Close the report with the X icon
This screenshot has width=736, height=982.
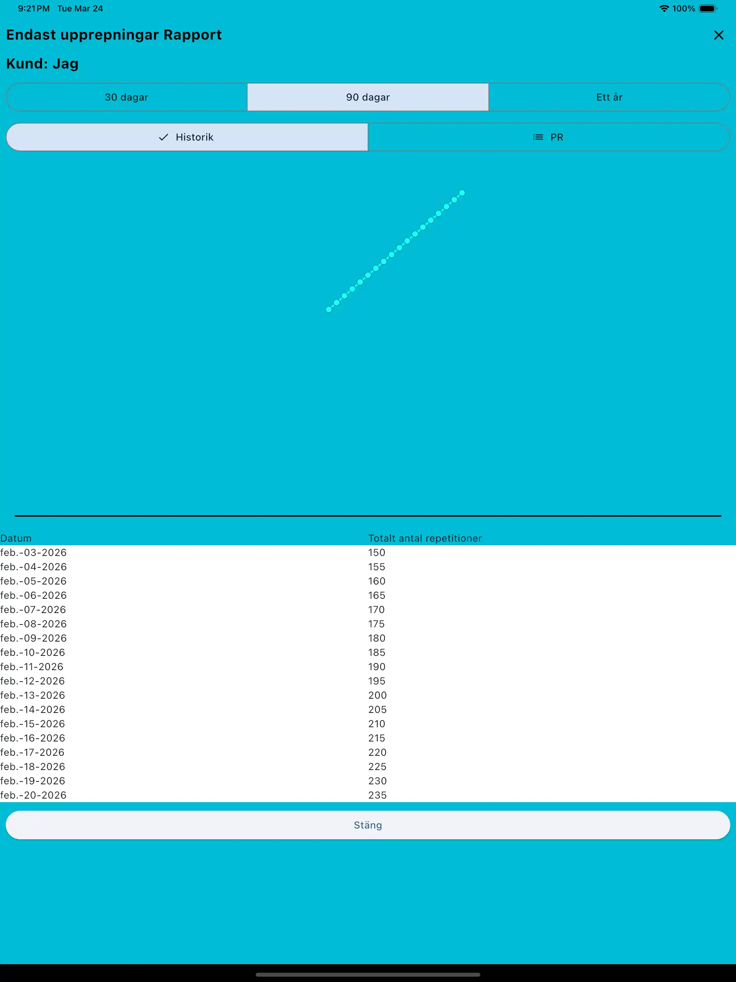718,35
